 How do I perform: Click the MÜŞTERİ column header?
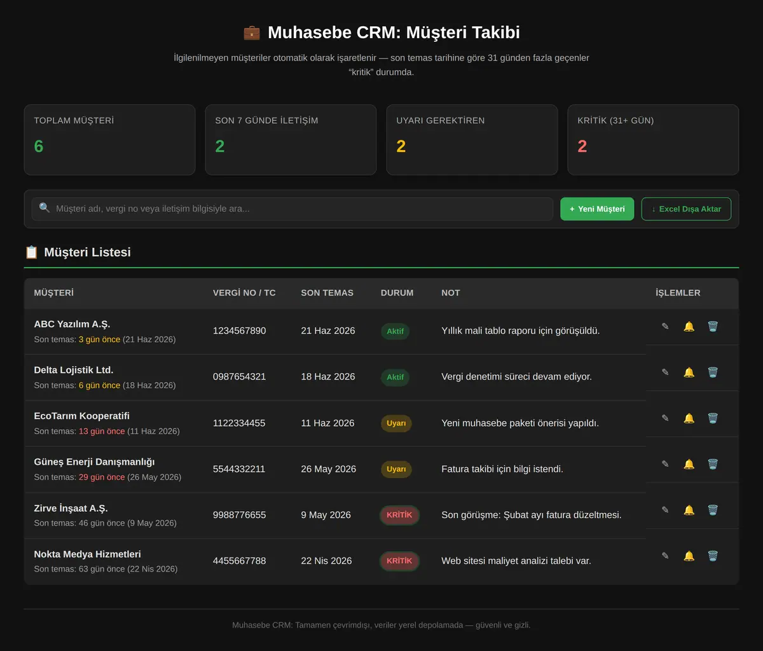[54, 293]
